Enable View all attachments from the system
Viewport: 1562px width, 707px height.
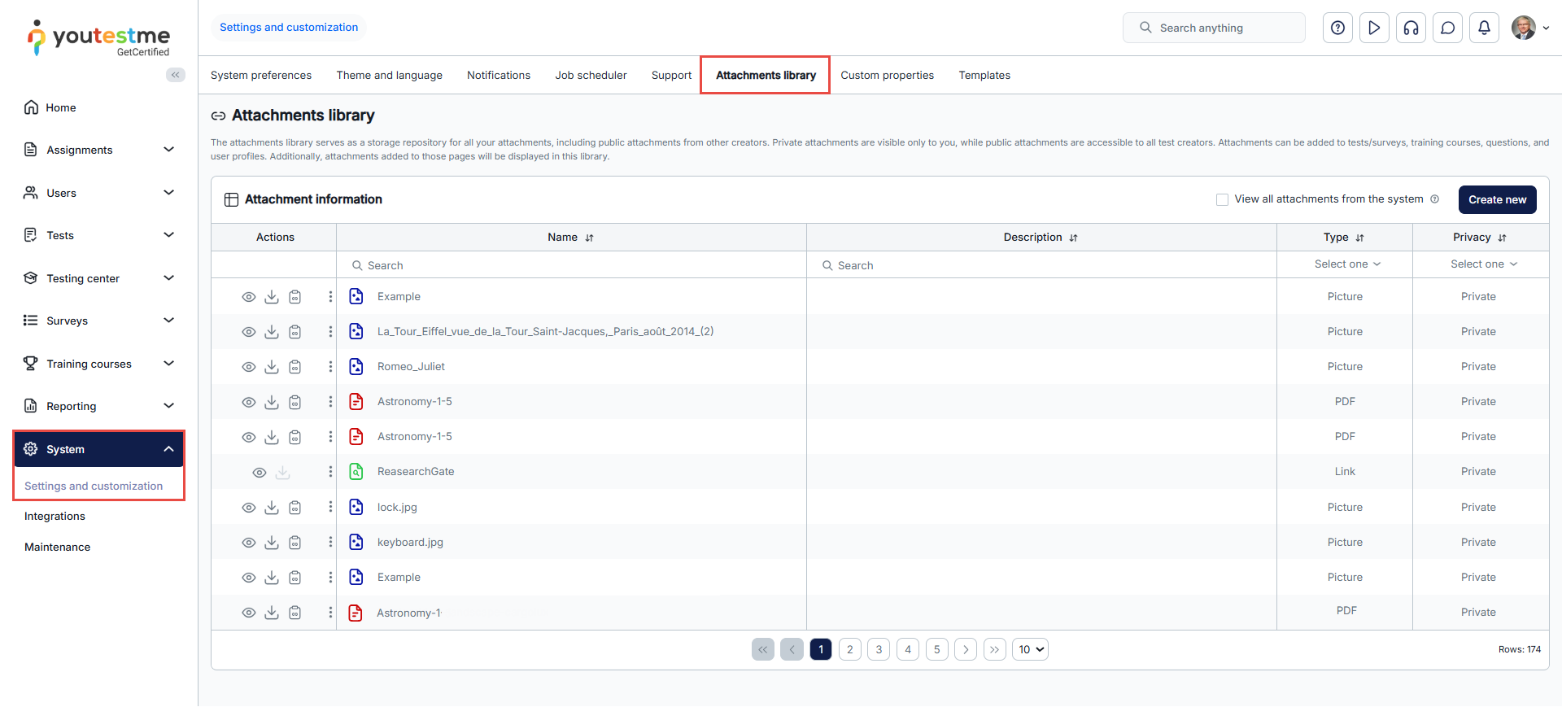pos(1222,200)
